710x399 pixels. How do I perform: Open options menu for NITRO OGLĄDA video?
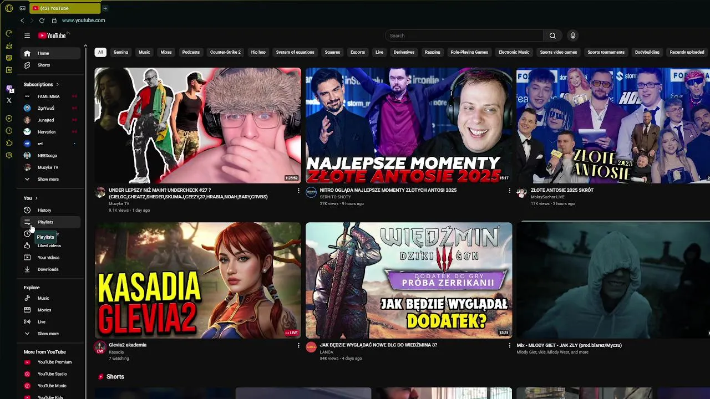pyautogui.click(x=509, y=191)
